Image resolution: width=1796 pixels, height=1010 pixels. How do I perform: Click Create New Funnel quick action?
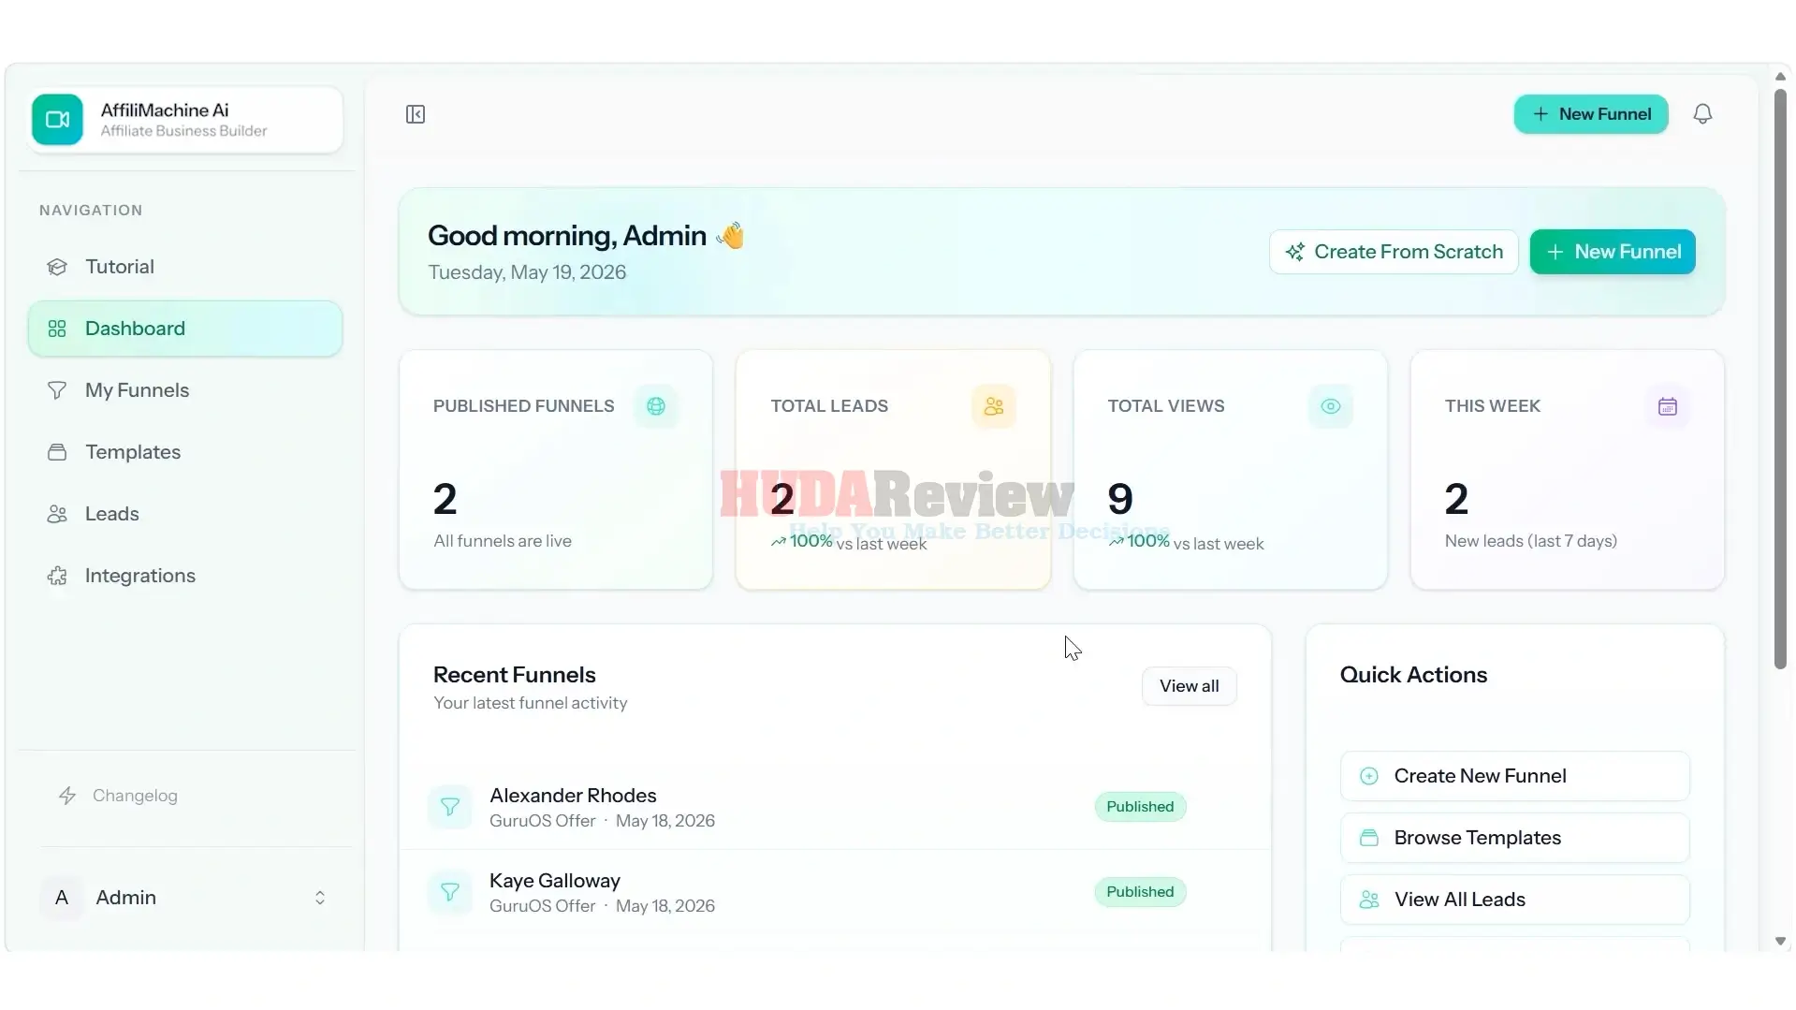point(1515,776)
